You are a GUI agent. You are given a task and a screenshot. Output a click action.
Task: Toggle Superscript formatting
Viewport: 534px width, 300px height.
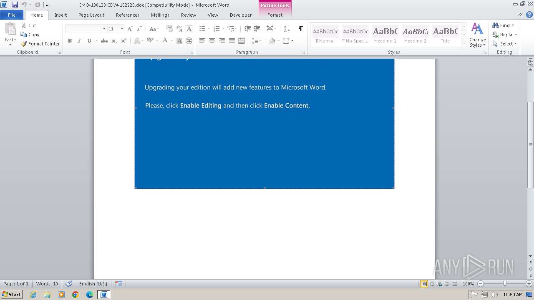point(123,41)
